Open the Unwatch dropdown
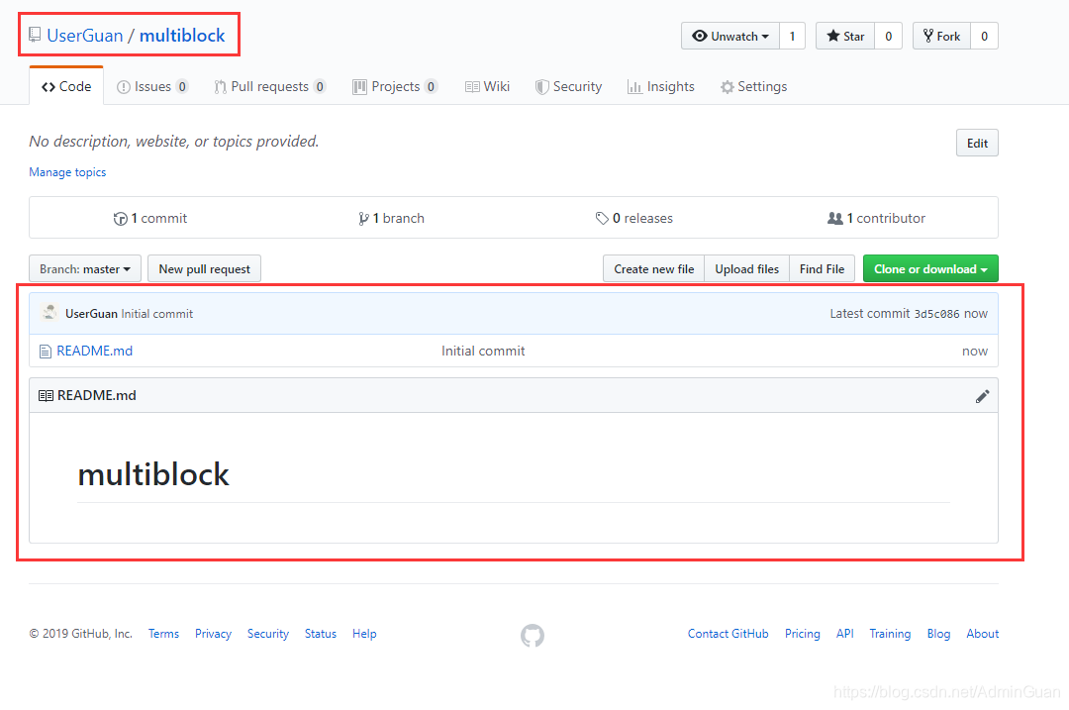The width and height of the screenshot is (1069, 710). pos(730,37)
